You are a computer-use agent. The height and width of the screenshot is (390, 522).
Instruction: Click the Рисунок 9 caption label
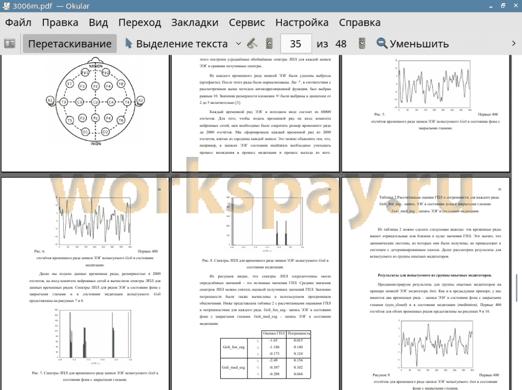tap(381, 375)
